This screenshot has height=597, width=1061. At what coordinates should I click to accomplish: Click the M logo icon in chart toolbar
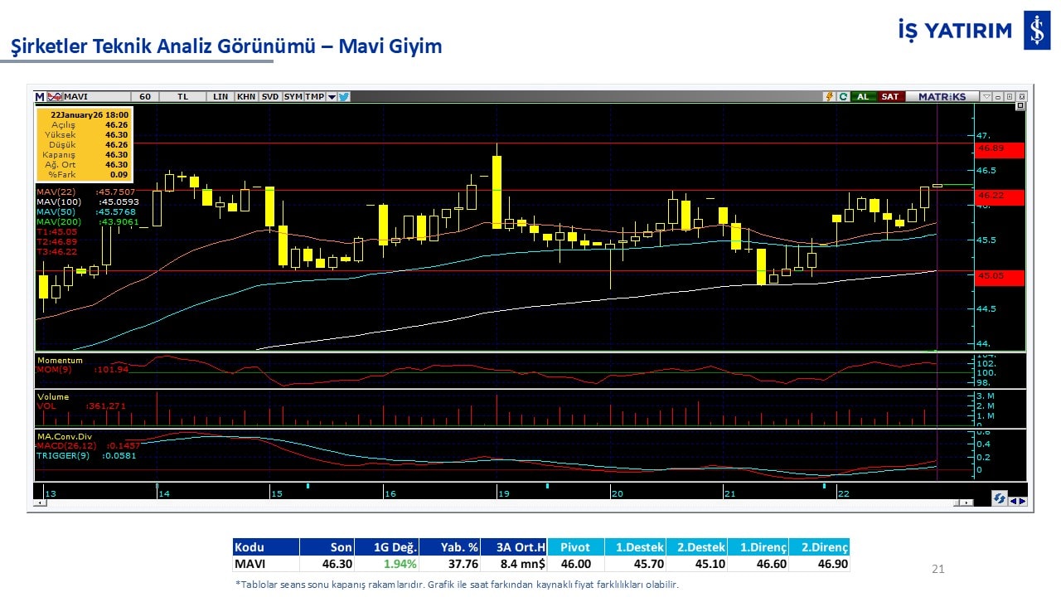(x=40, y=97)
